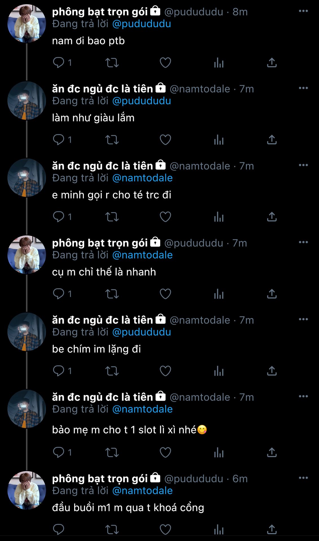Open more options on "be chím im lặng đi" tweet
Image resolution: width=319 pixels, height=541 pixels.
[303, 319]
